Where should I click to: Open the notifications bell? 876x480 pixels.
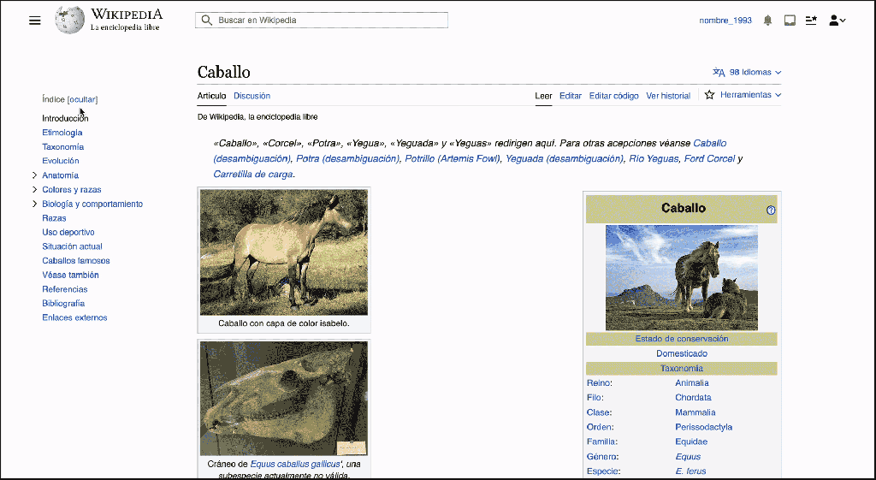767,21
